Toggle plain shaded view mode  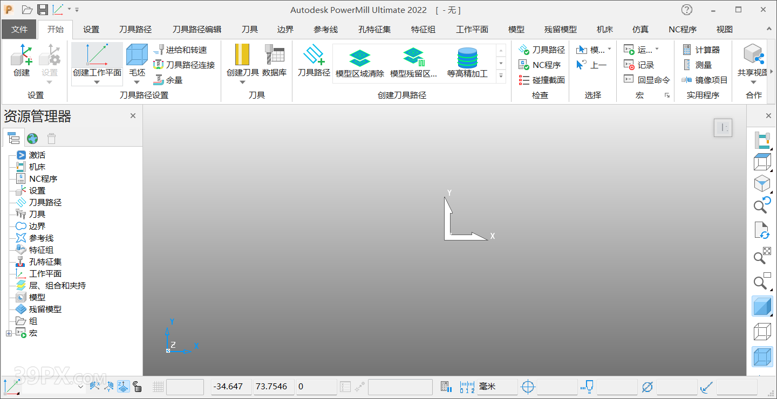pyautogui.click(x=762, y=306)
